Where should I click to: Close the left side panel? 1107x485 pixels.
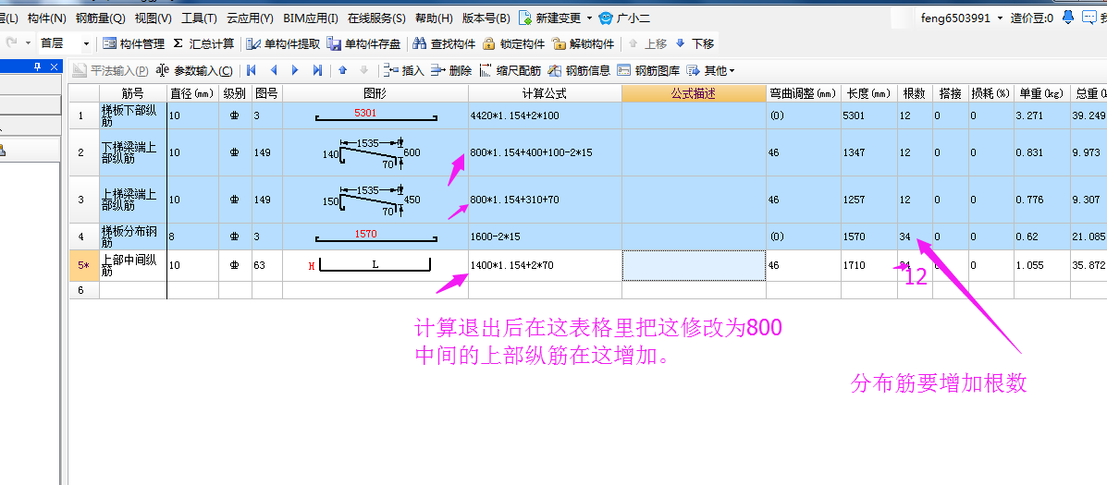[54, 67]
